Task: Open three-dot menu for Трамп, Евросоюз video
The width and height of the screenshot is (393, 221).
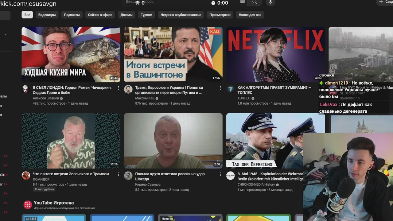Action: click(220, 88)
